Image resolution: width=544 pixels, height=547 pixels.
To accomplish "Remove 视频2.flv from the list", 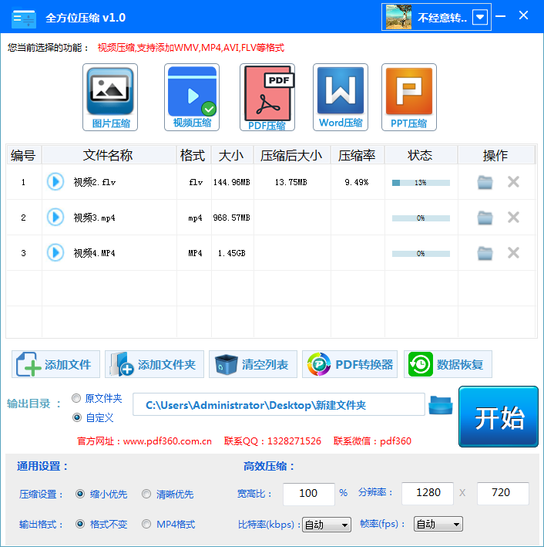I will tap(513, 182).
